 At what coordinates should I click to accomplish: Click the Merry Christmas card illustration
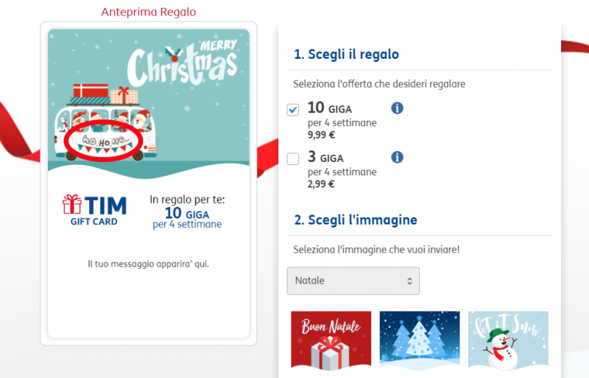[x=149, y=103]
